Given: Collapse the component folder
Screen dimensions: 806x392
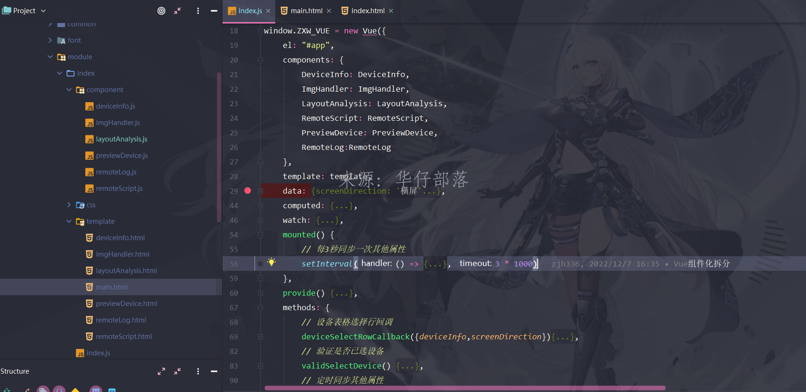Looking at the screenshot, I should [x=69, y=90].
